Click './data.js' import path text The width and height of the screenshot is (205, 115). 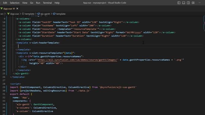(x=83, y=91)
